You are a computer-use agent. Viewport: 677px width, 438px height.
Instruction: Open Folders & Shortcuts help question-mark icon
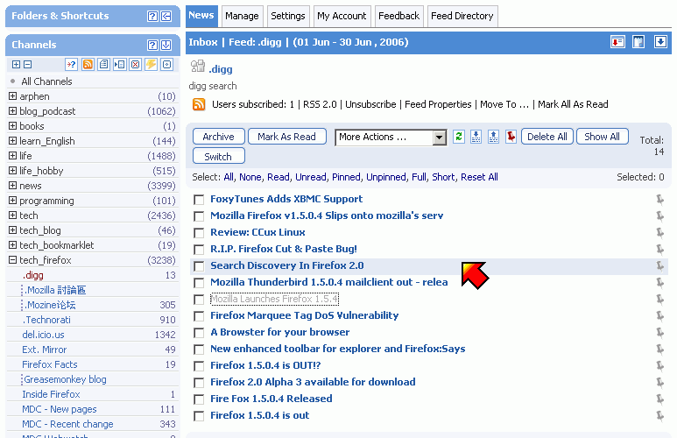152,16
